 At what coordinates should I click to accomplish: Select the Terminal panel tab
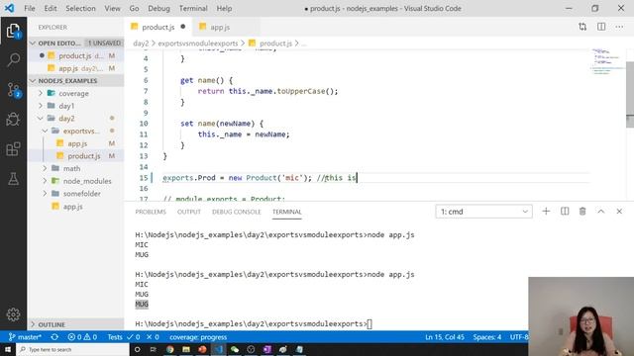pyautogui.click(x=286, y=212)
